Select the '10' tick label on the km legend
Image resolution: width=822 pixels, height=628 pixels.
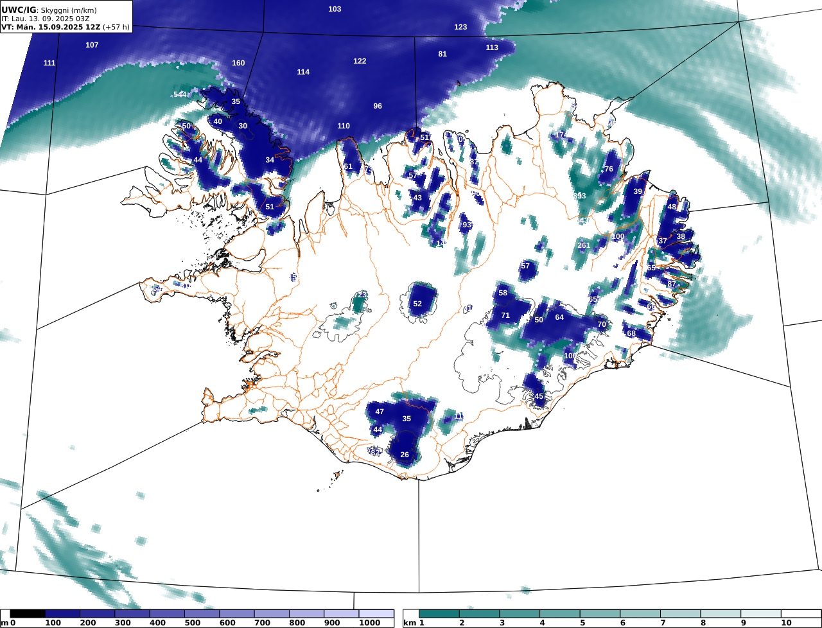(x=786, y=623)
